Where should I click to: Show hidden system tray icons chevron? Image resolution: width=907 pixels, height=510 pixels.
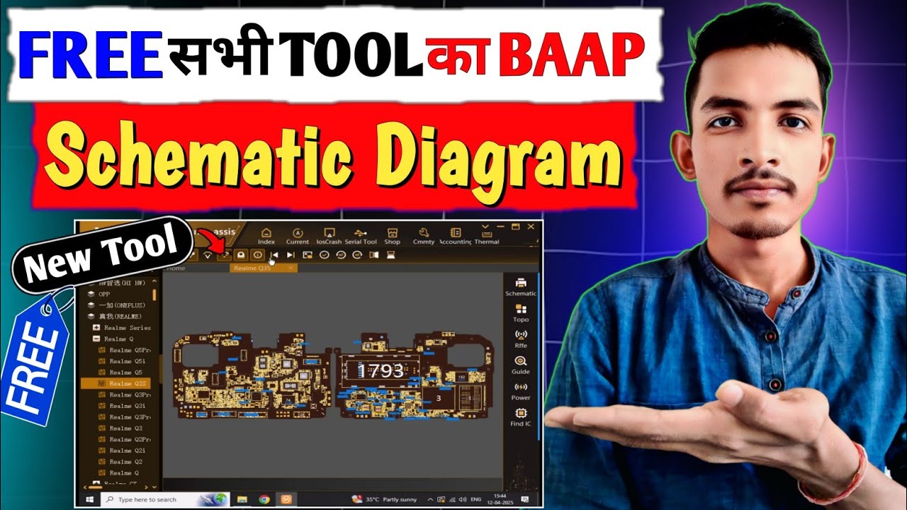tap(430, 499)
